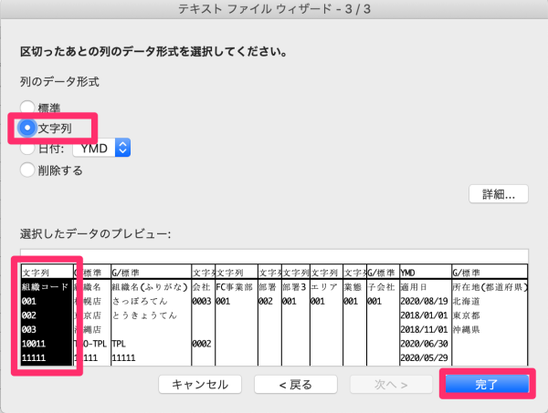This screenshot has height=413, width=548.
Task: Select the 組織名(ふりがな) preview column
Action: 150,285
